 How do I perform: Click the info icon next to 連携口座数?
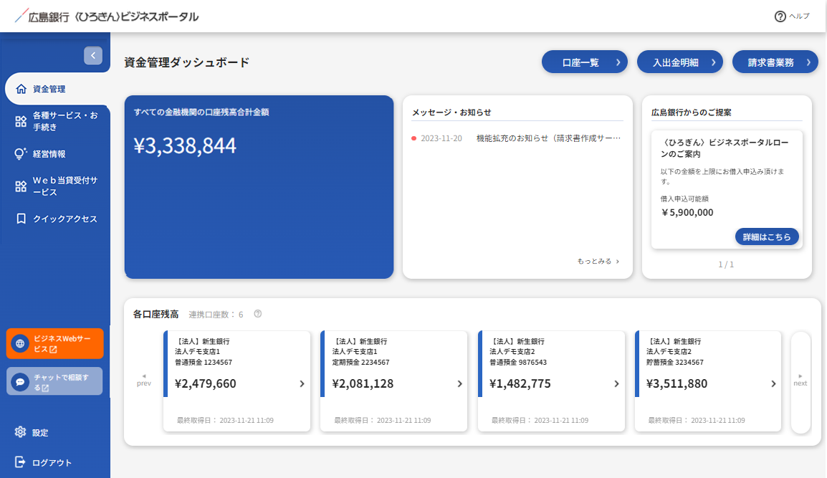pos(258,314)
